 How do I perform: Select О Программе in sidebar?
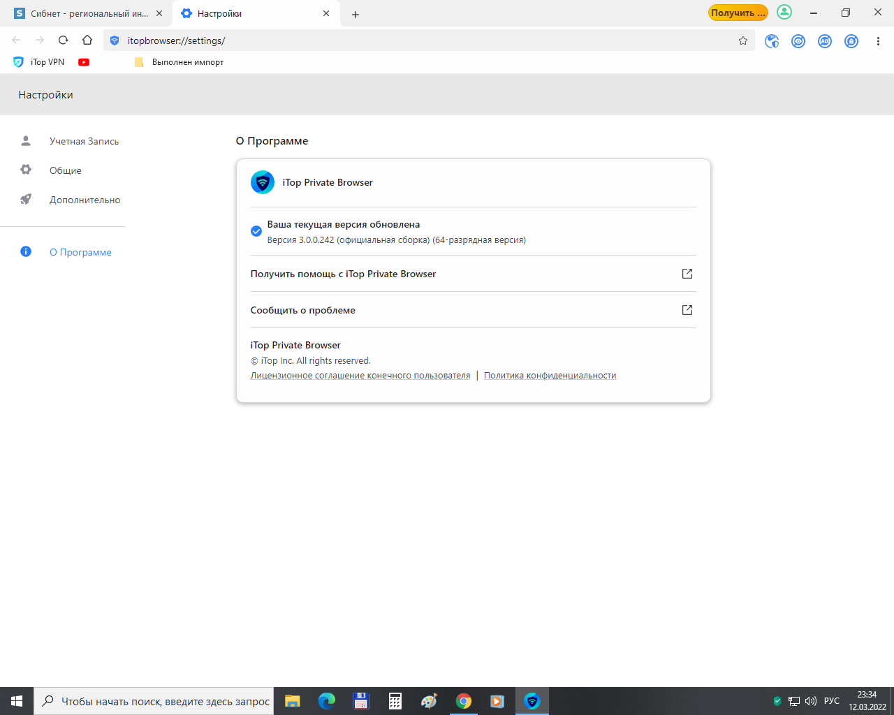coord(80,252)
